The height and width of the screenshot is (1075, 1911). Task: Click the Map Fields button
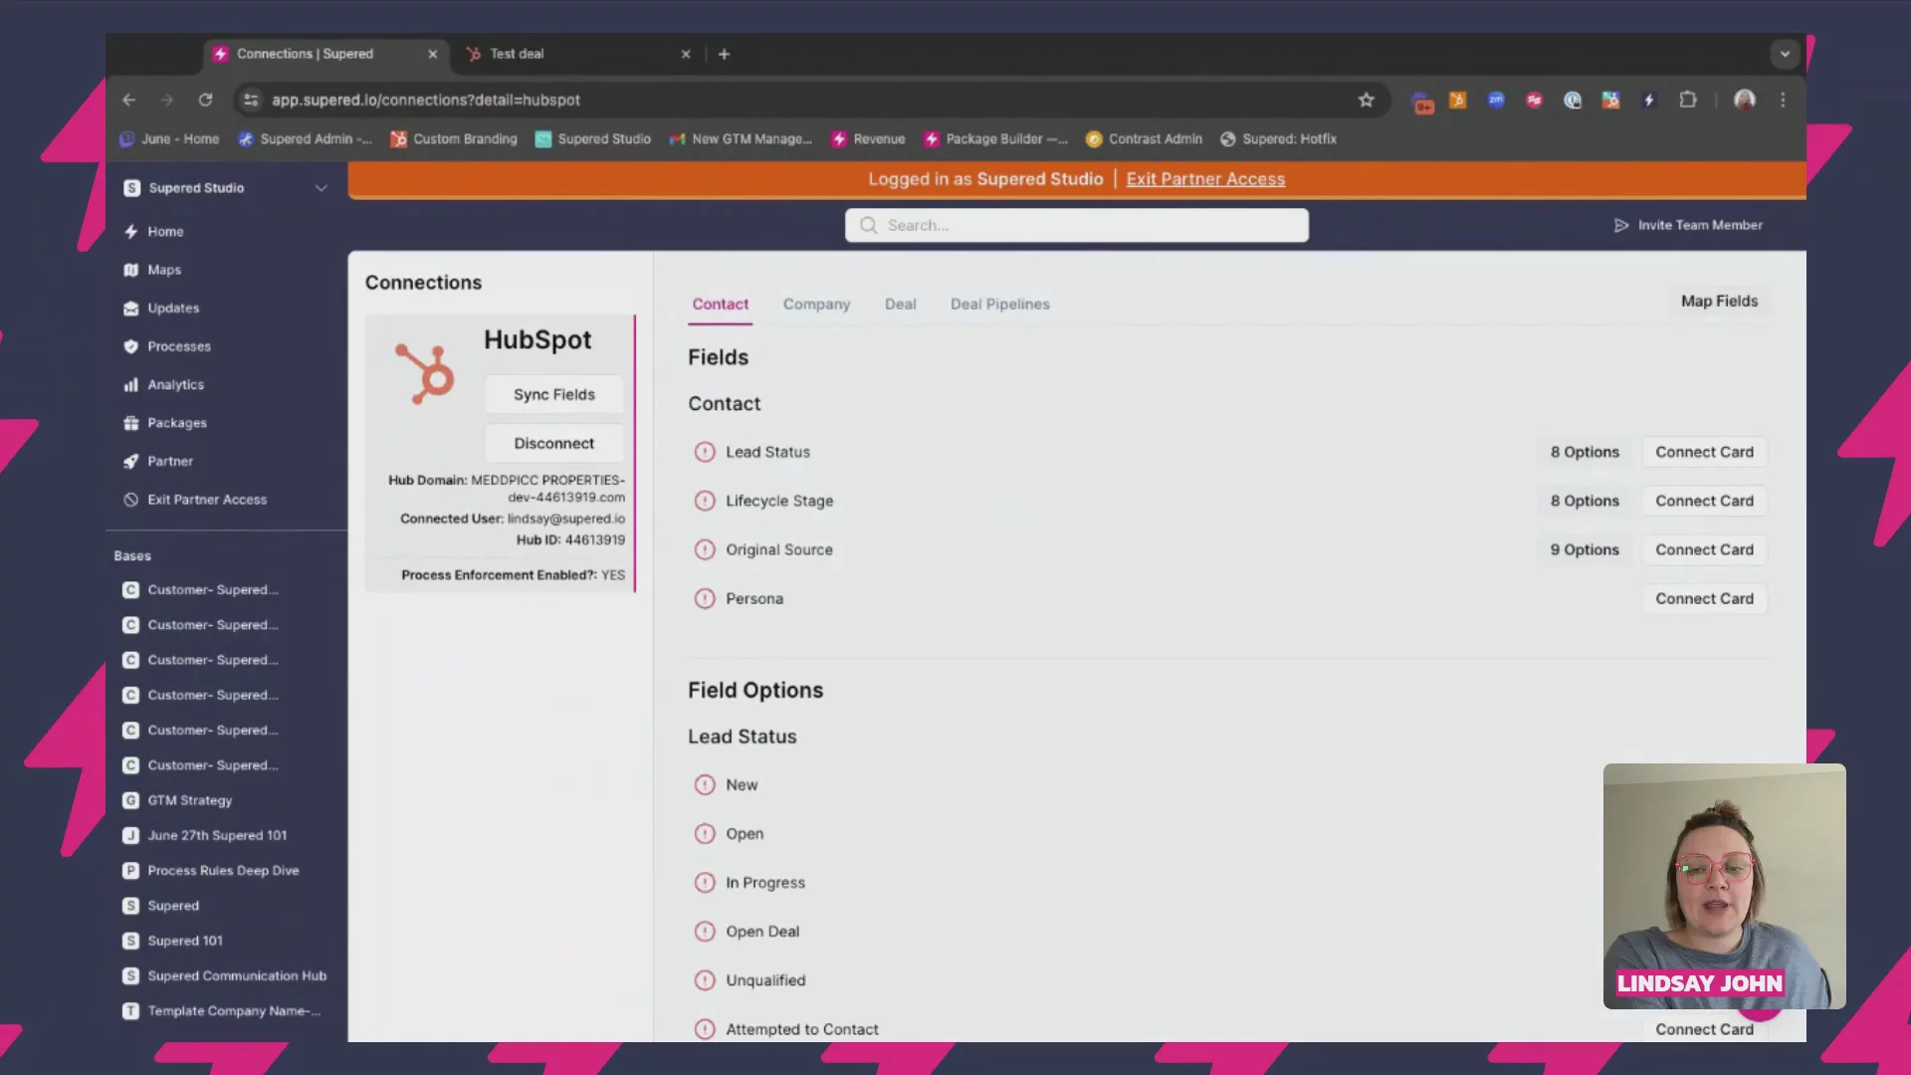click(1719, 302)
